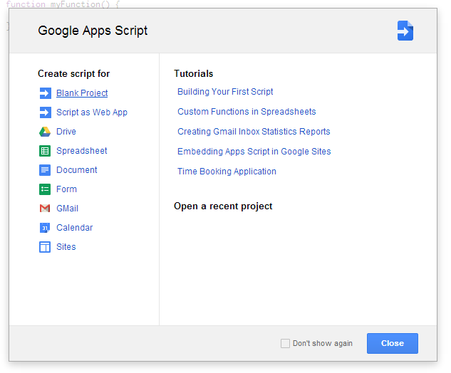Tick the Don't show again checkbox
451x373 pixels.
coord(285,343)
